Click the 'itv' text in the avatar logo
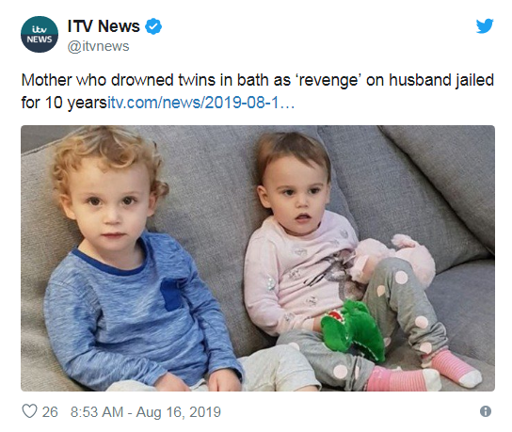The image size is (512, 432). click(x=40, y=30)
